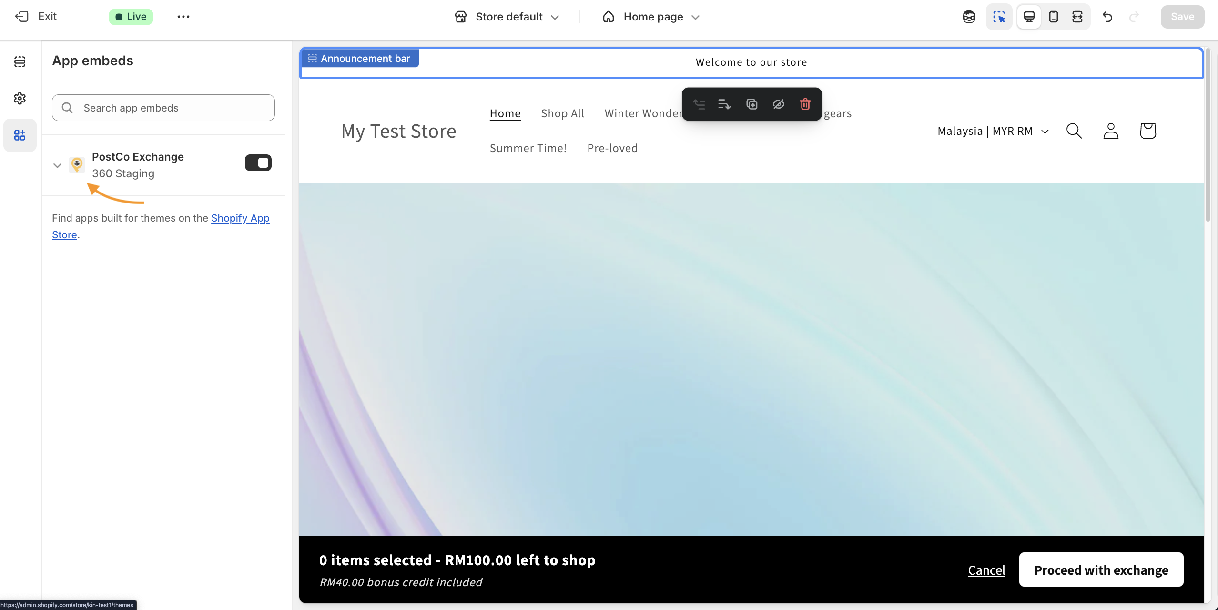Open the Summer Time! menu item

point(528,148)
